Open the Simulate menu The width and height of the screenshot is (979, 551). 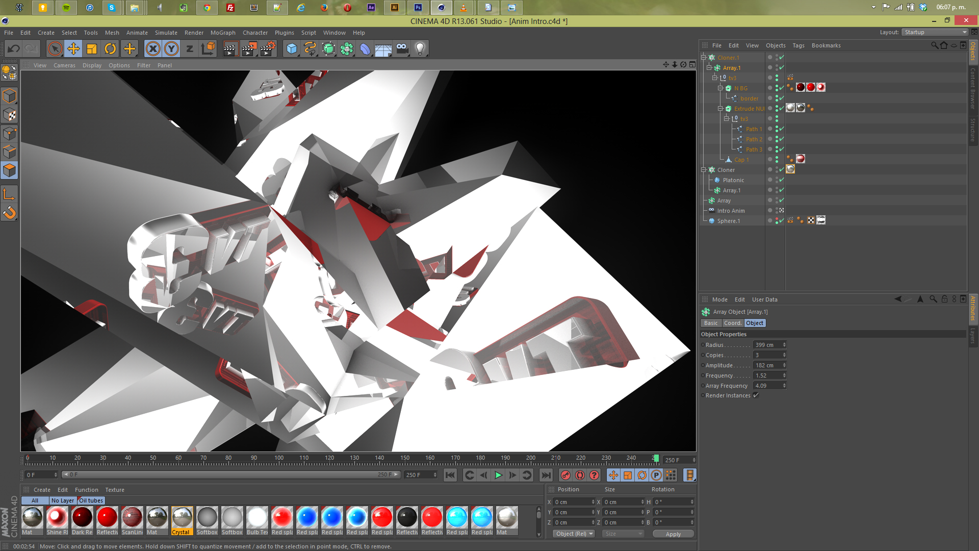(166, 33)
